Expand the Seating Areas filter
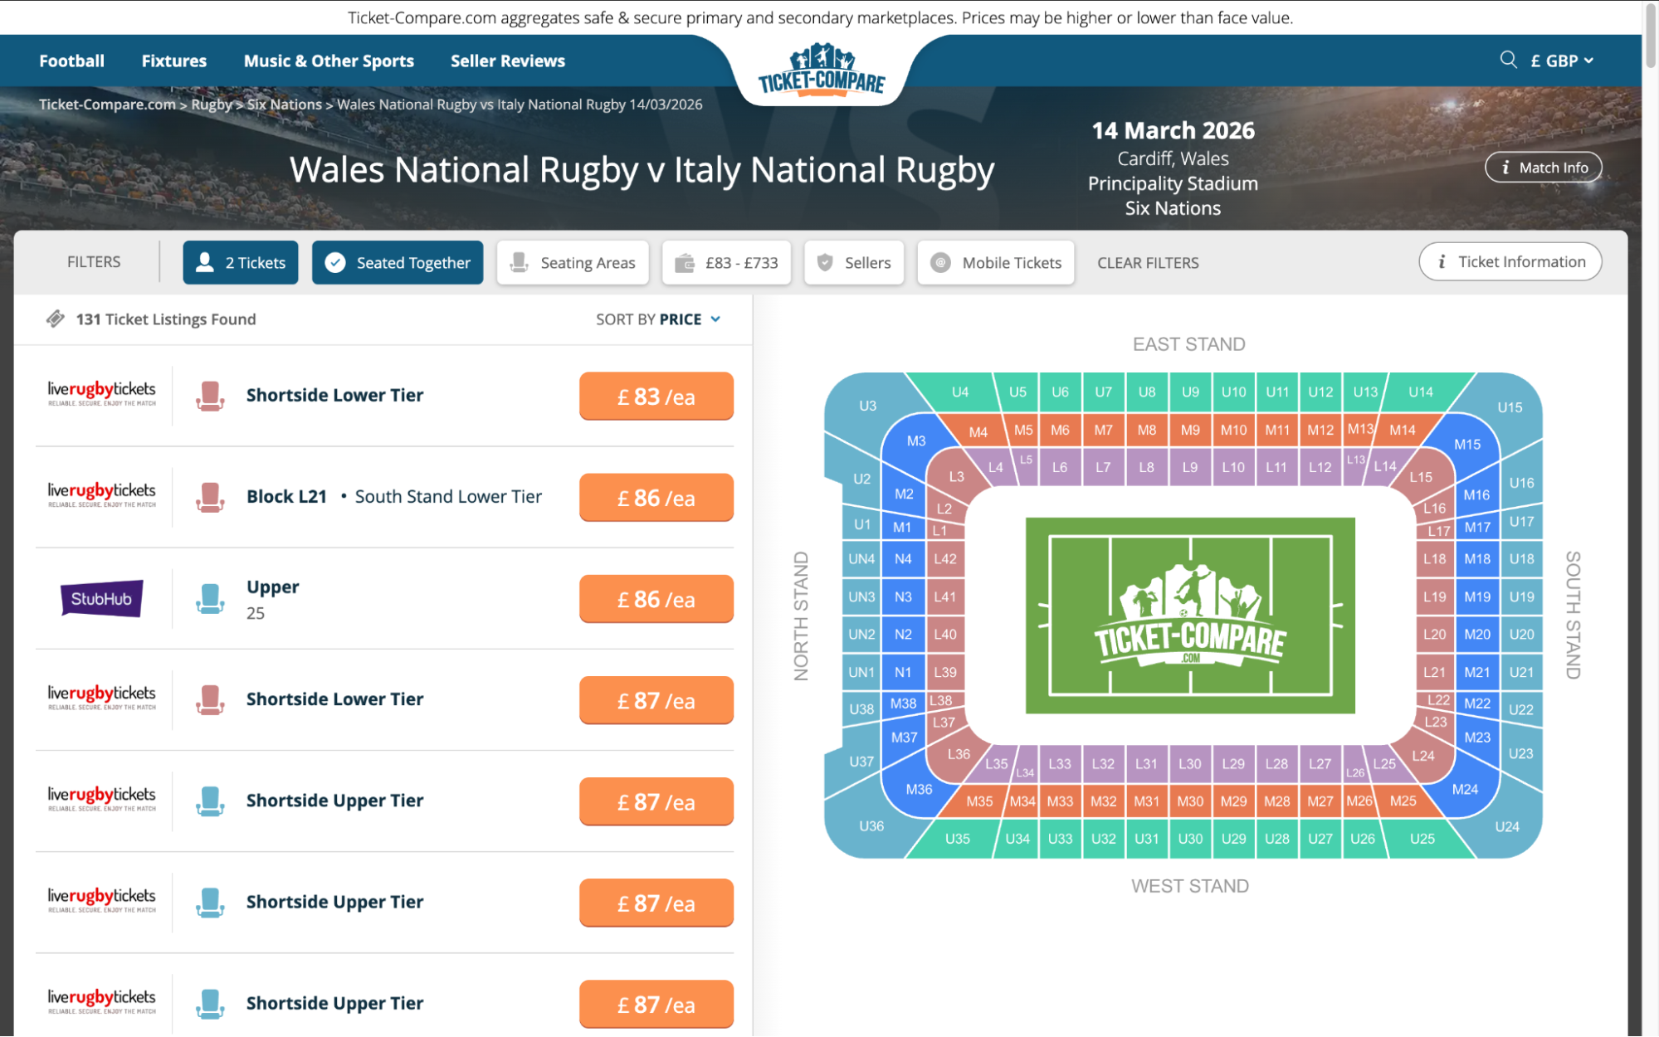Screen dimensions: 1659x1037 pyautogui.click(x=572, y=262)
